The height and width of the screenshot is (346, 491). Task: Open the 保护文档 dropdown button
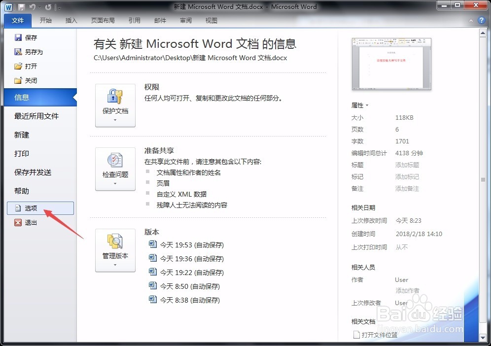tap(115, 105)
